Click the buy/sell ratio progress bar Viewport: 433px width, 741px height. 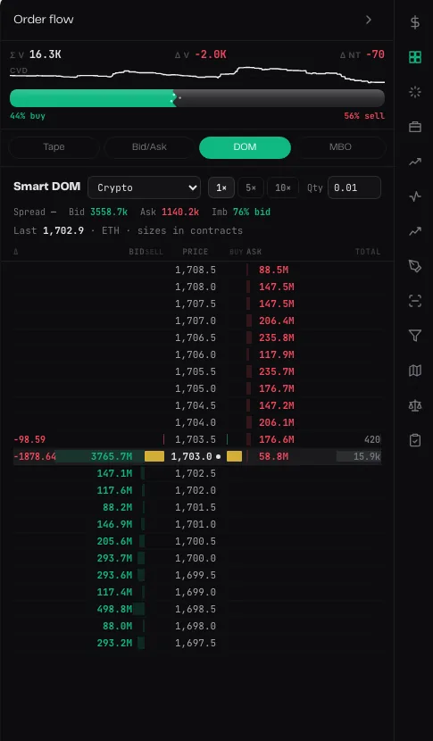tap(197, 98)
